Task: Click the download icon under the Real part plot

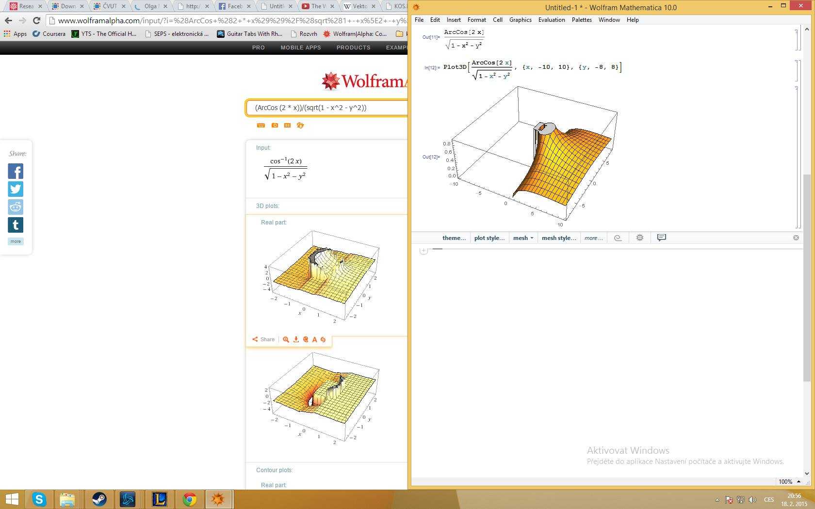Action: (x=296, y=339)
